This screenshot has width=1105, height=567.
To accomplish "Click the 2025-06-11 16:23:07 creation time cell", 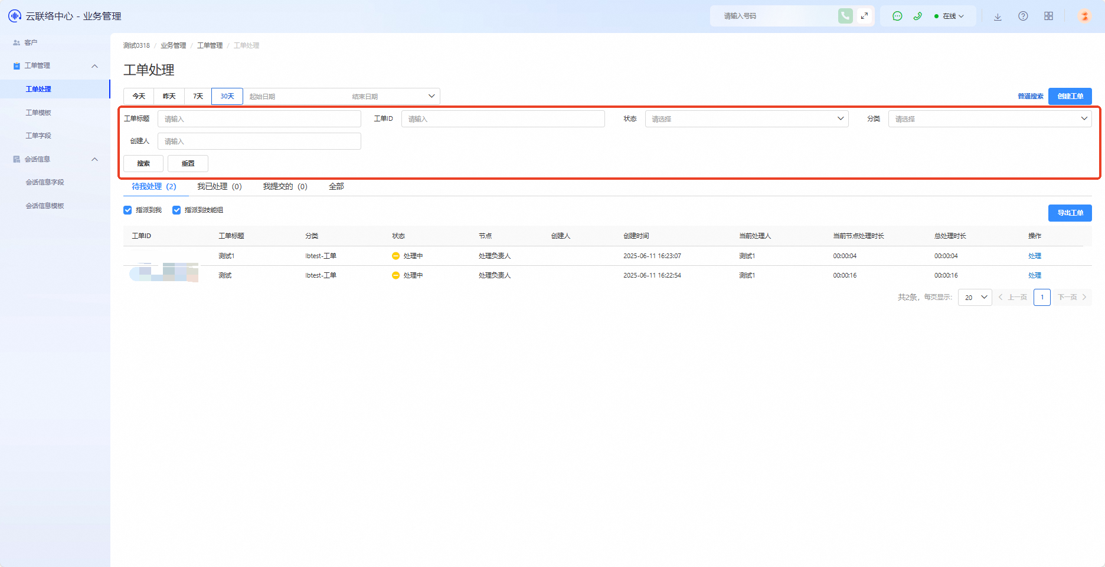I will tap(652, 256).
